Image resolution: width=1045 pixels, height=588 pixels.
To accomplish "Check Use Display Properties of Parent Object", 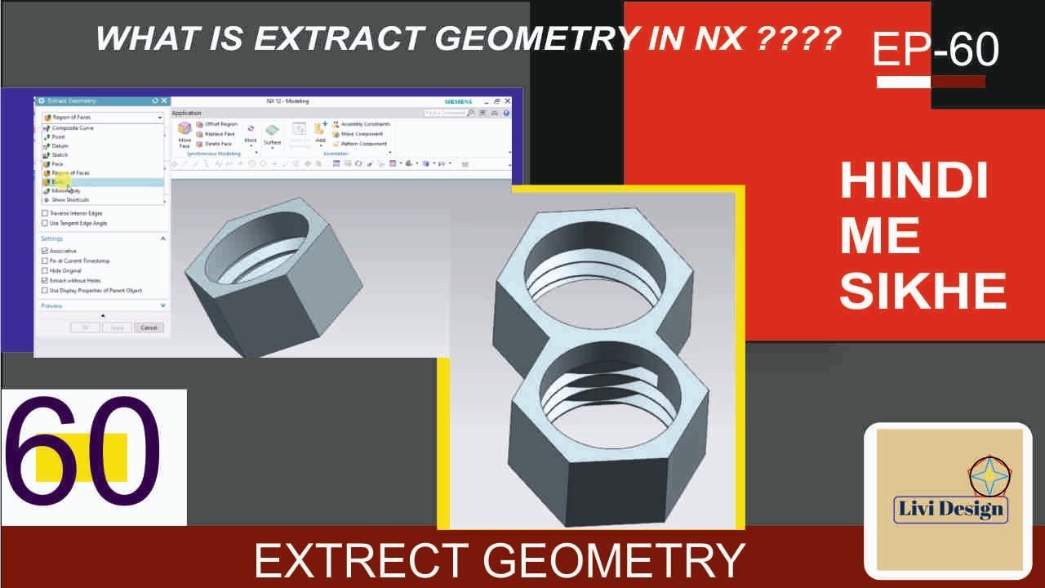I will coord(45,290).
